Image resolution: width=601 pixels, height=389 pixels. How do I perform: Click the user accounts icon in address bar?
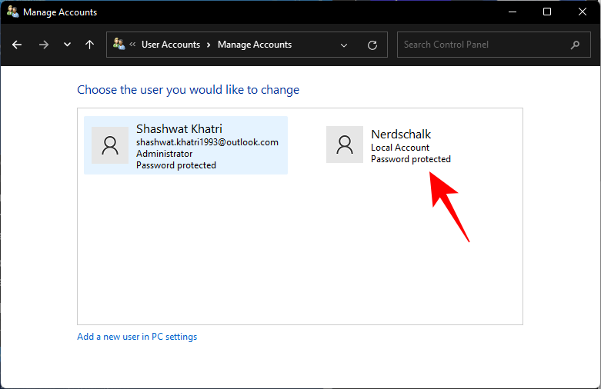click(x=119, y=45)
